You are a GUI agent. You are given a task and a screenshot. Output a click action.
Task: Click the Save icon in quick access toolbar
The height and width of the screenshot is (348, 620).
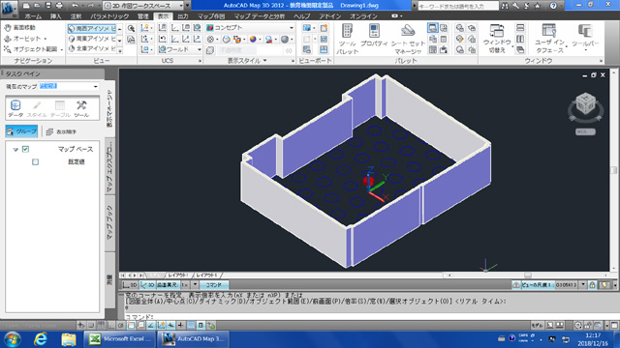(47, 6)
